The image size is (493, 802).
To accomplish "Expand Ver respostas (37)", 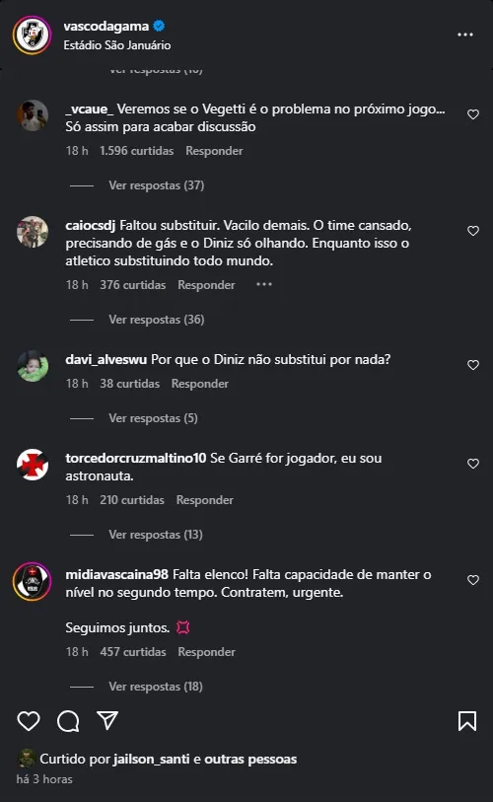I will (156, 185).
